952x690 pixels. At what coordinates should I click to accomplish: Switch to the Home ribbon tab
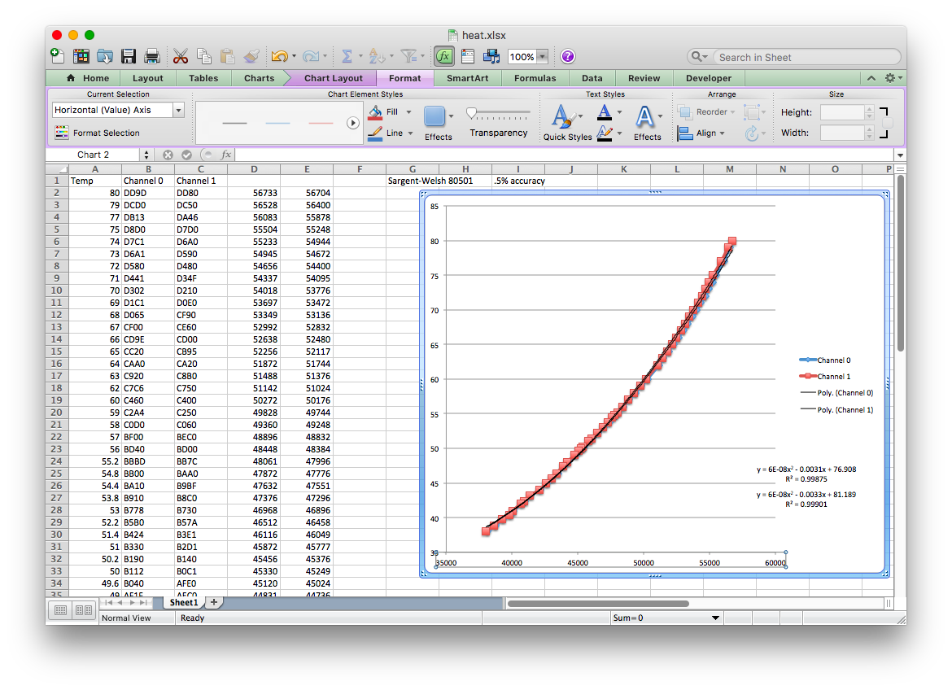coord(90,78)
